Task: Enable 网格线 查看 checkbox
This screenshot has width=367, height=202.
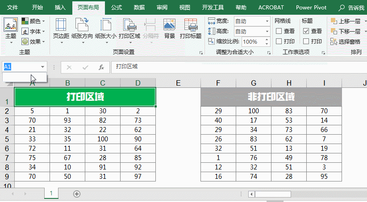Action: click(279, 31)
